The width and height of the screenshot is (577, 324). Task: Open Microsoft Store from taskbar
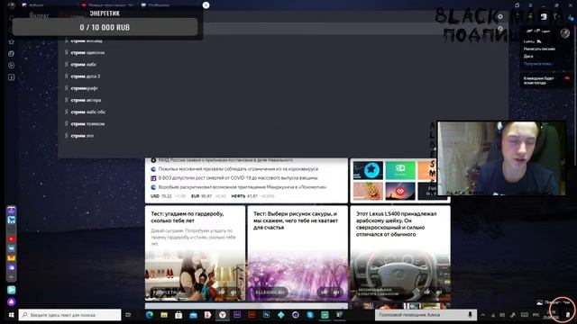coord(179,315)
